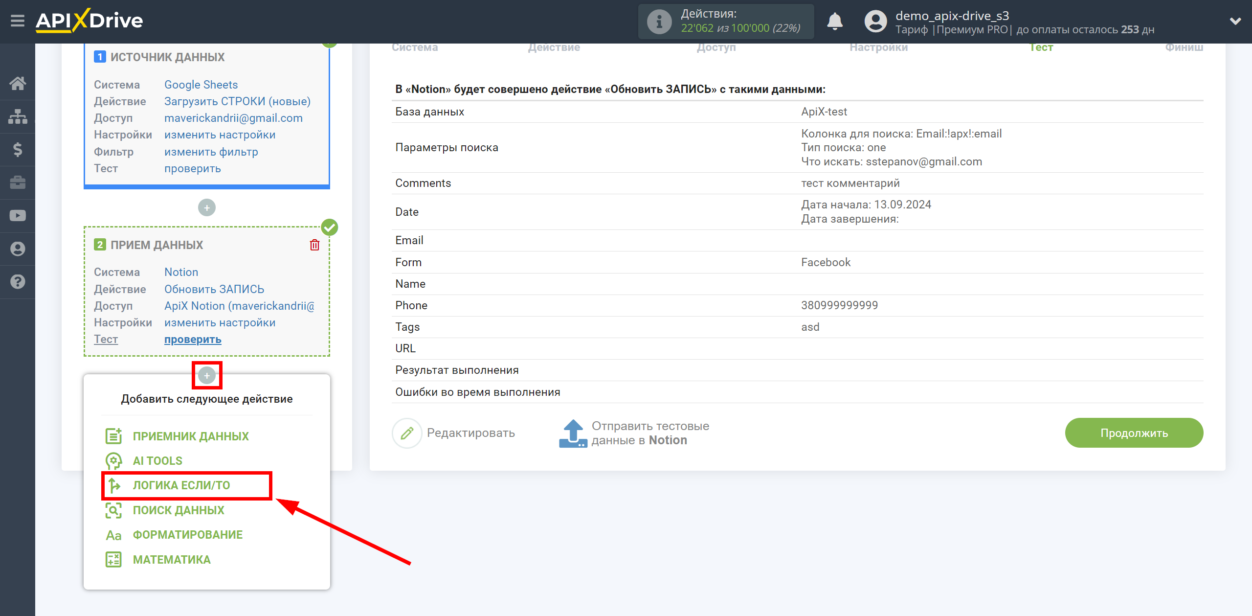The height and width of the screenshot is (616, 1252).
Task: Click Редактировать link
Action: tap(471, 433)
